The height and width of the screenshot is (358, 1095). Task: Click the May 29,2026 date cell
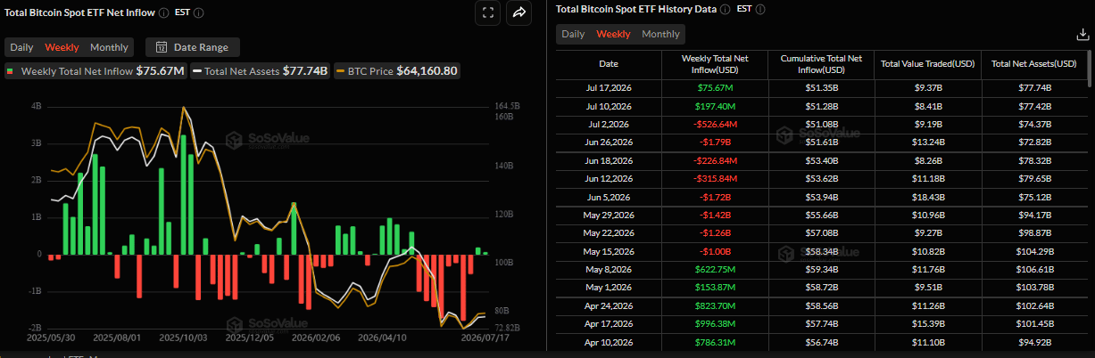coord(608,216)
